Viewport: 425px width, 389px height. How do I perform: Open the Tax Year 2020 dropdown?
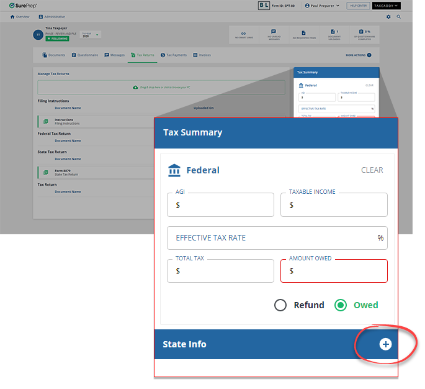pos(90,35)
